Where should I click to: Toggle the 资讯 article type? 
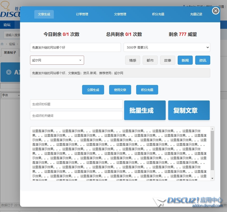point(203,60)
